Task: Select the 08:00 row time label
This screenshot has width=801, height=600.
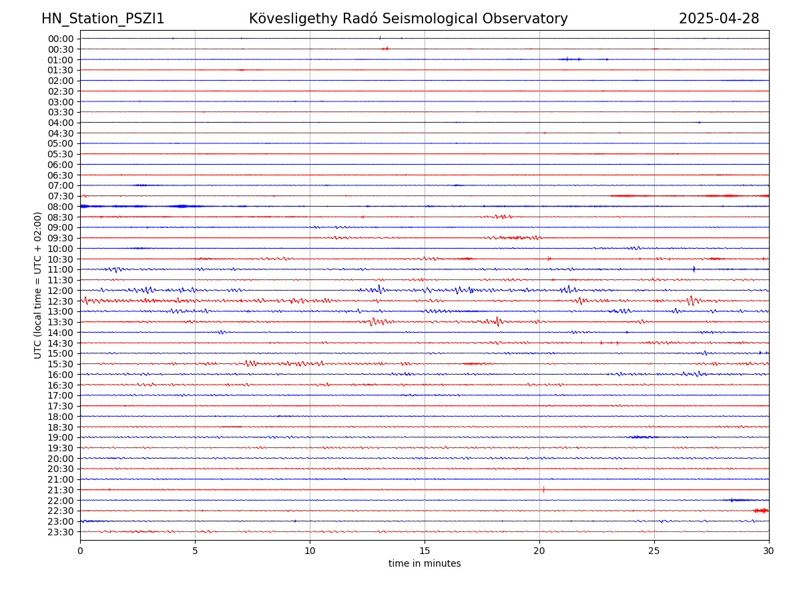Action: 61,207
